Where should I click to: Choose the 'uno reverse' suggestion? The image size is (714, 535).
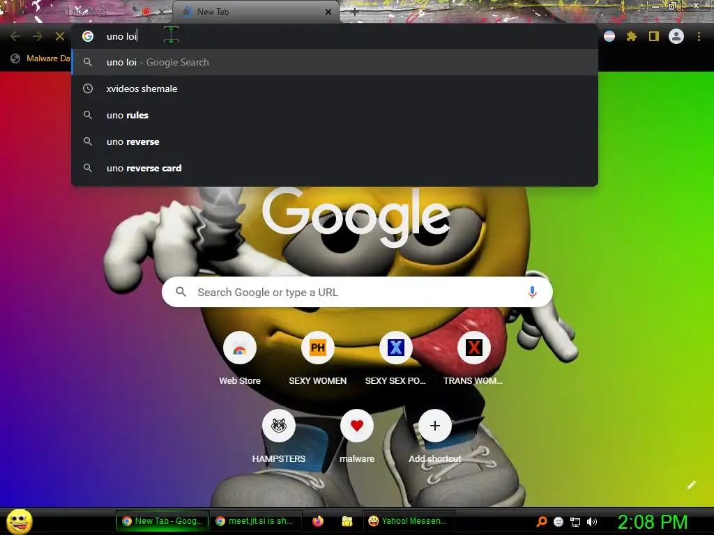point(335,141)
